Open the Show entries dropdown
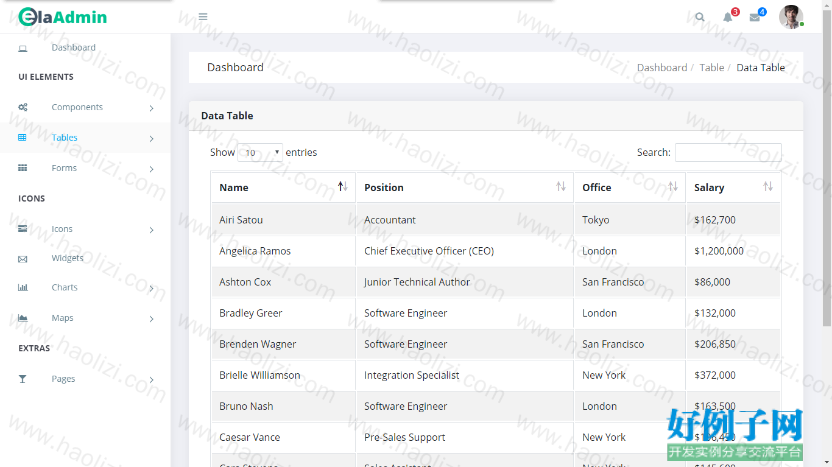The image size is (832, 467). point(260,153)
